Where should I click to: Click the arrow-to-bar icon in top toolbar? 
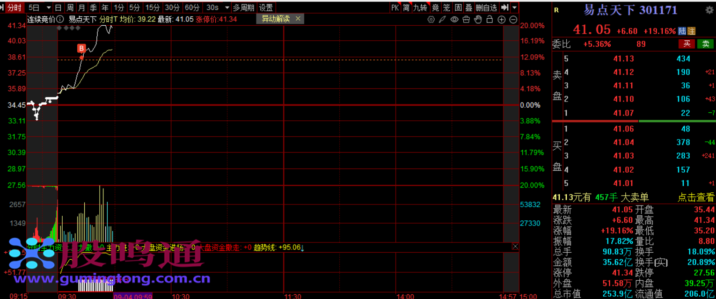point(504,7)
